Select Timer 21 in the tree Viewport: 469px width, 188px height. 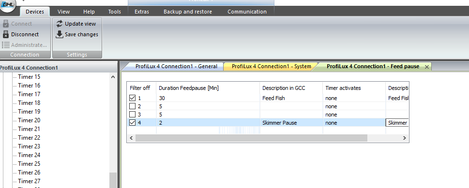pyautogui.click(x=29, y=129)
